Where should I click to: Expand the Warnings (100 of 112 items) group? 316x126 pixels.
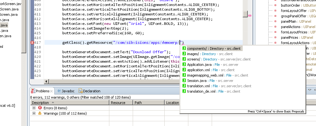tap(34, 113)
